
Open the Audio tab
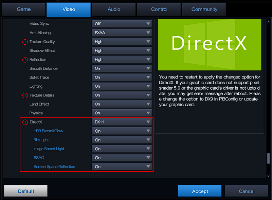click(114, 9)
